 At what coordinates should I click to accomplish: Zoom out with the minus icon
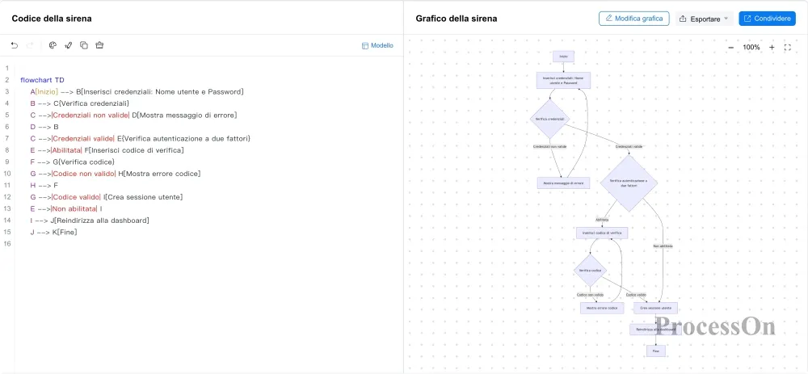tap(730, 48)
